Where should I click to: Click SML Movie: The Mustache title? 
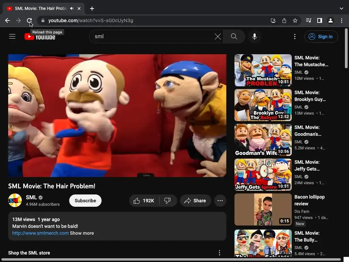(311, 61)
